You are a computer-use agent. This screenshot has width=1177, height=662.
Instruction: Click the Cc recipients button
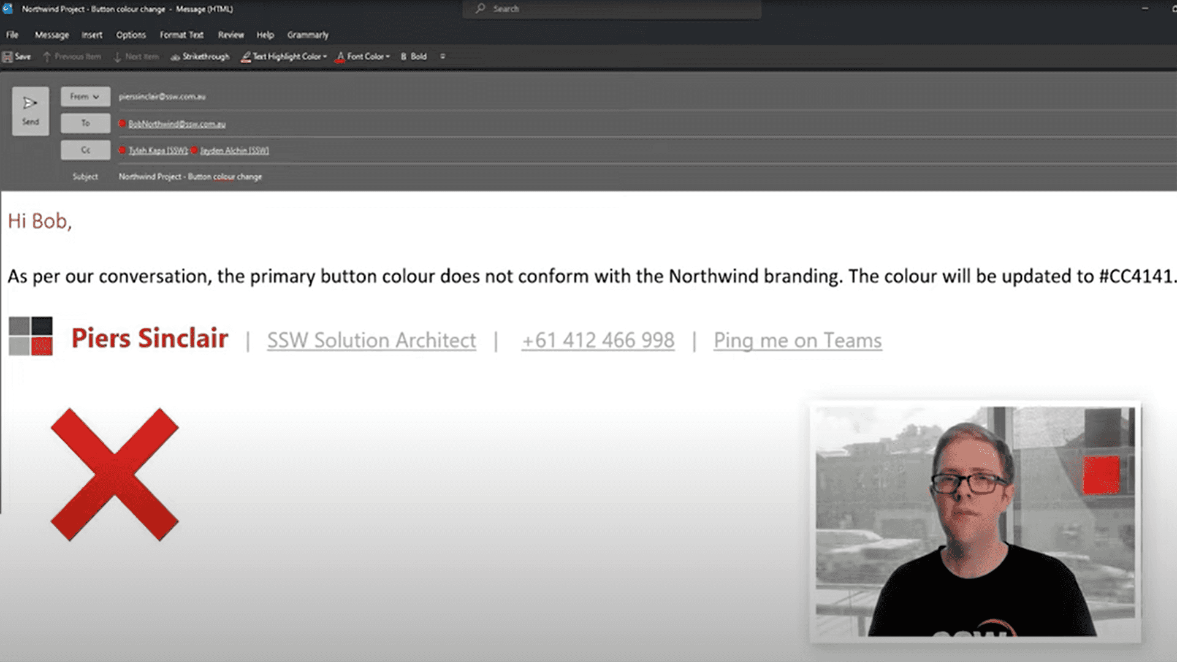(85, 150)
